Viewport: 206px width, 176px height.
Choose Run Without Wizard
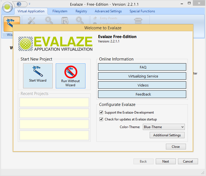71,76
